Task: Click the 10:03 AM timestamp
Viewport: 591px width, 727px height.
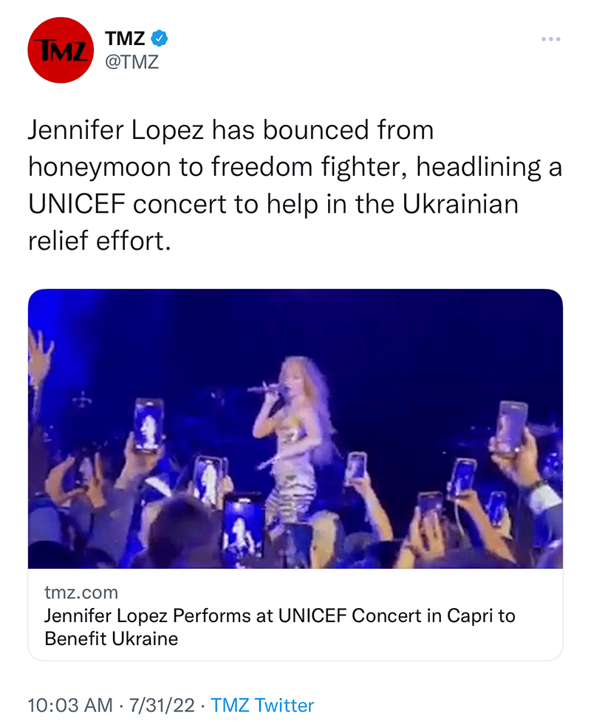Action: point(71,705)
